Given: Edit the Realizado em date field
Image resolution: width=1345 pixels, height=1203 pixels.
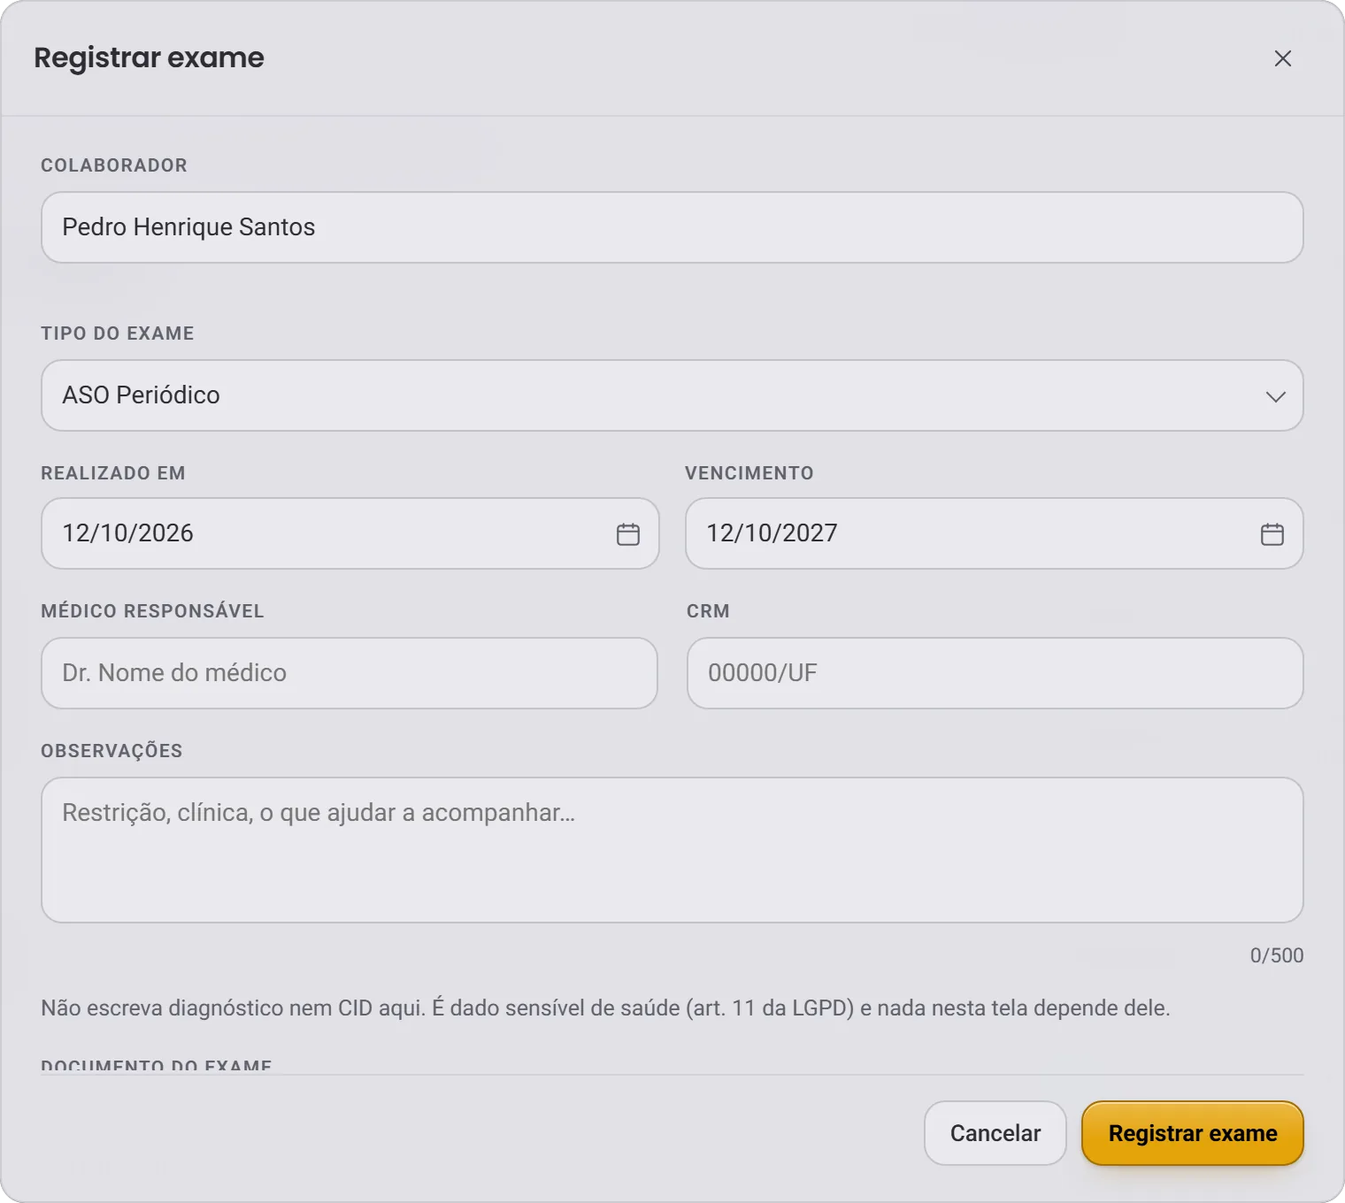Looking at the screenshot, I should (x=350, y=533).
